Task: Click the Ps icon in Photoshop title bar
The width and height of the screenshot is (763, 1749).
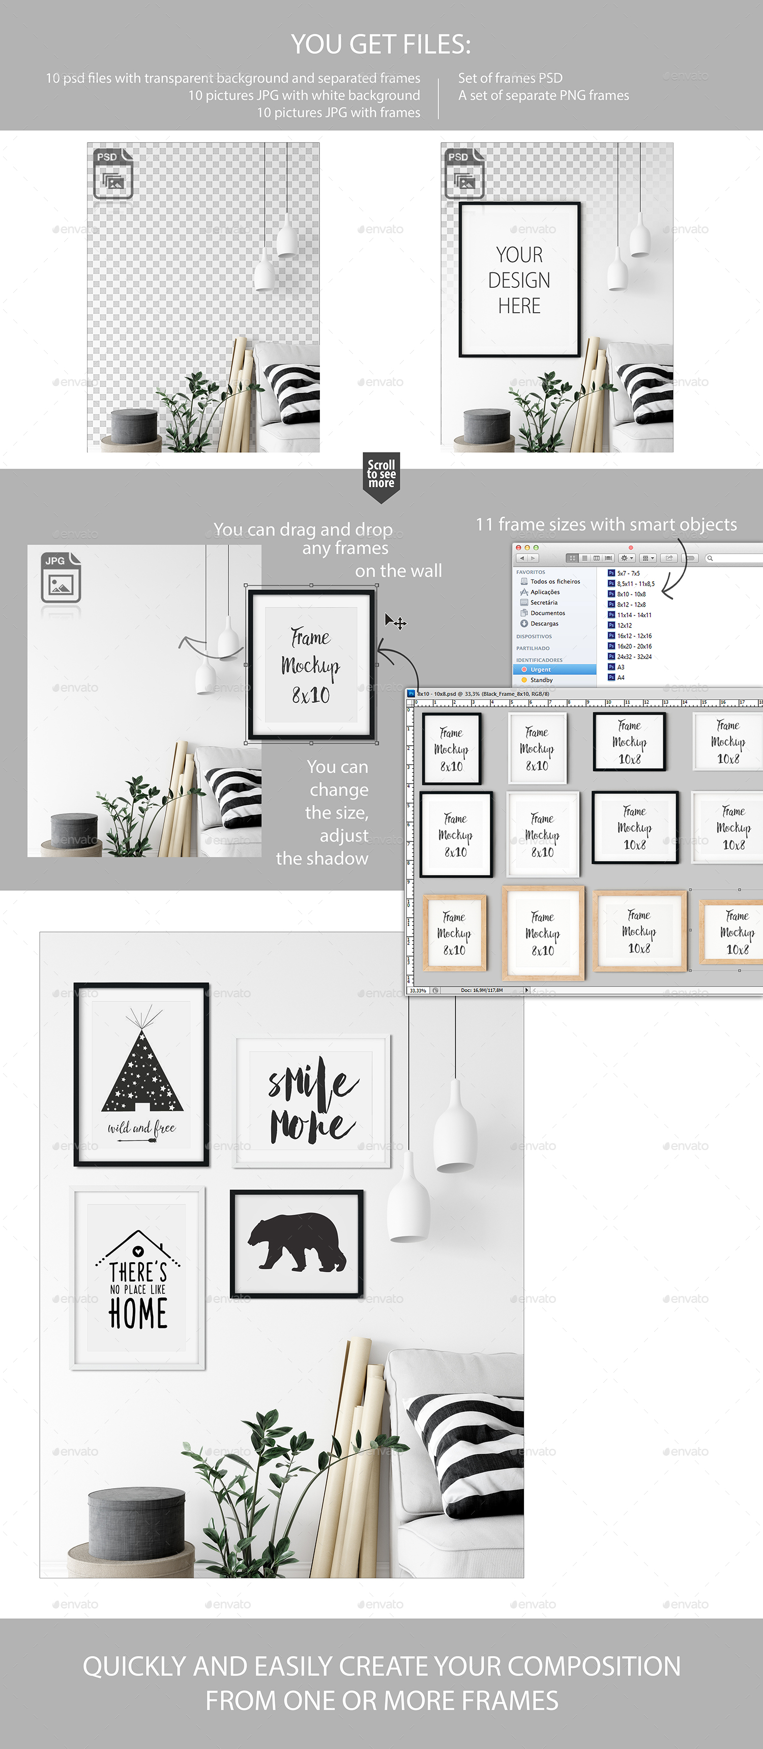Action: (x=411, y=693)
